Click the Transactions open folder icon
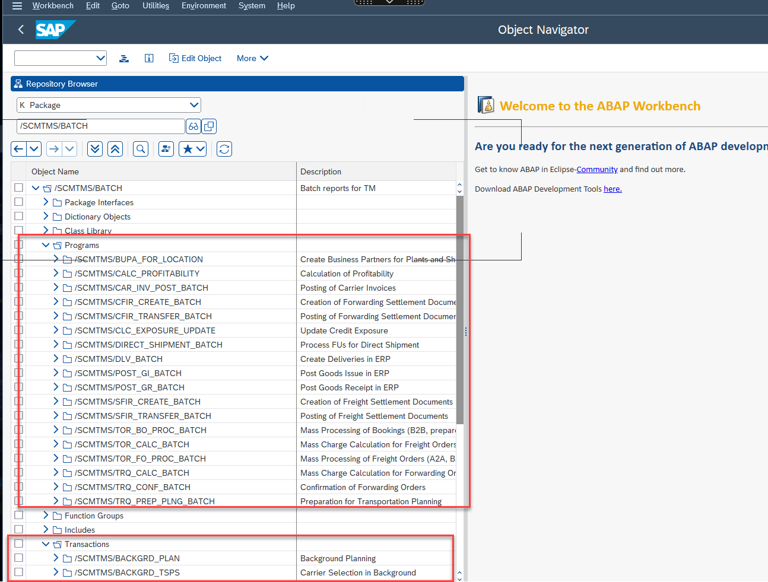Image resolution: width=768 pixels, height=582 pixels. point(57,545)
